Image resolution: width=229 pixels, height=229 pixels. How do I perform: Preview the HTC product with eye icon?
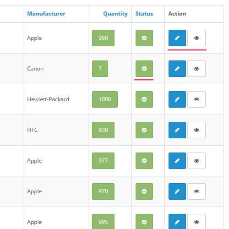196,130
